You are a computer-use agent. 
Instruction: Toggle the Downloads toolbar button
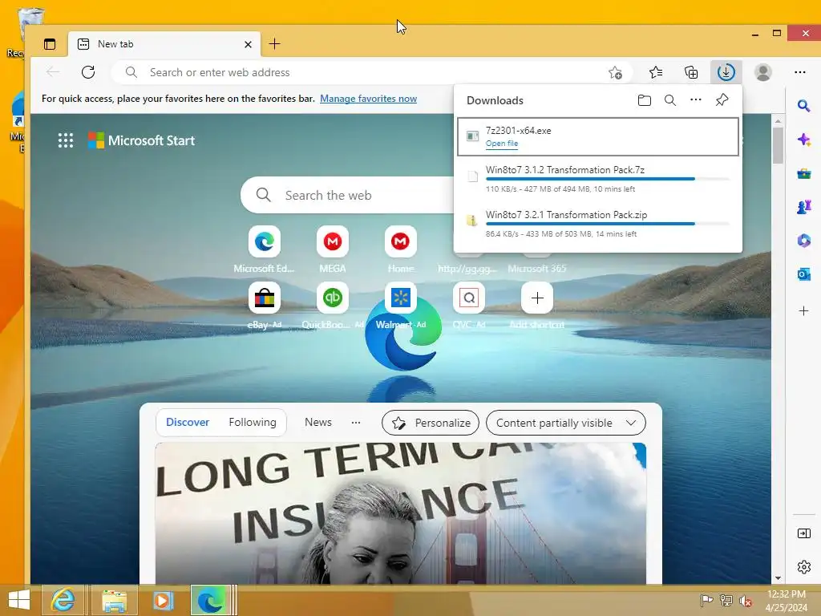tap(726, 72)
